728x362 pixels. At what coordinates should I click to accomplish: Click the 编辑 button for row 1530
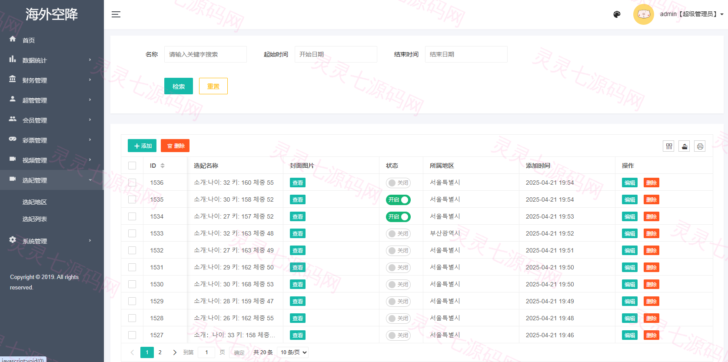pyautogui.click(x=630, y=285)
